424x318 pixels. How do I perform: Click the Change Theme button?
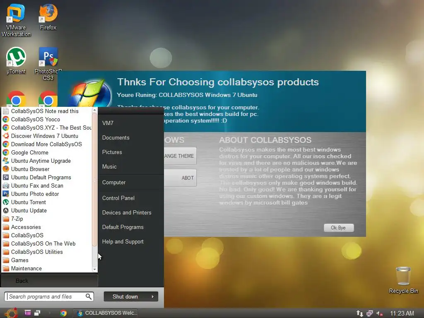pyautogui.click(x=180, y=156)
